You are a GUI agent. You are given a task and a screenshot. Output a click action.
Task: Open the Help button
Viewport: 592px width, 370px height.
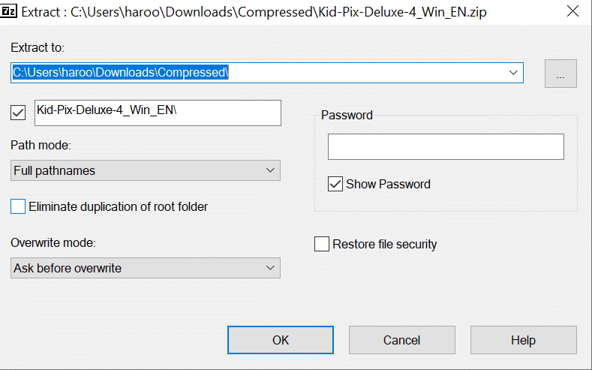click(523, 340)
